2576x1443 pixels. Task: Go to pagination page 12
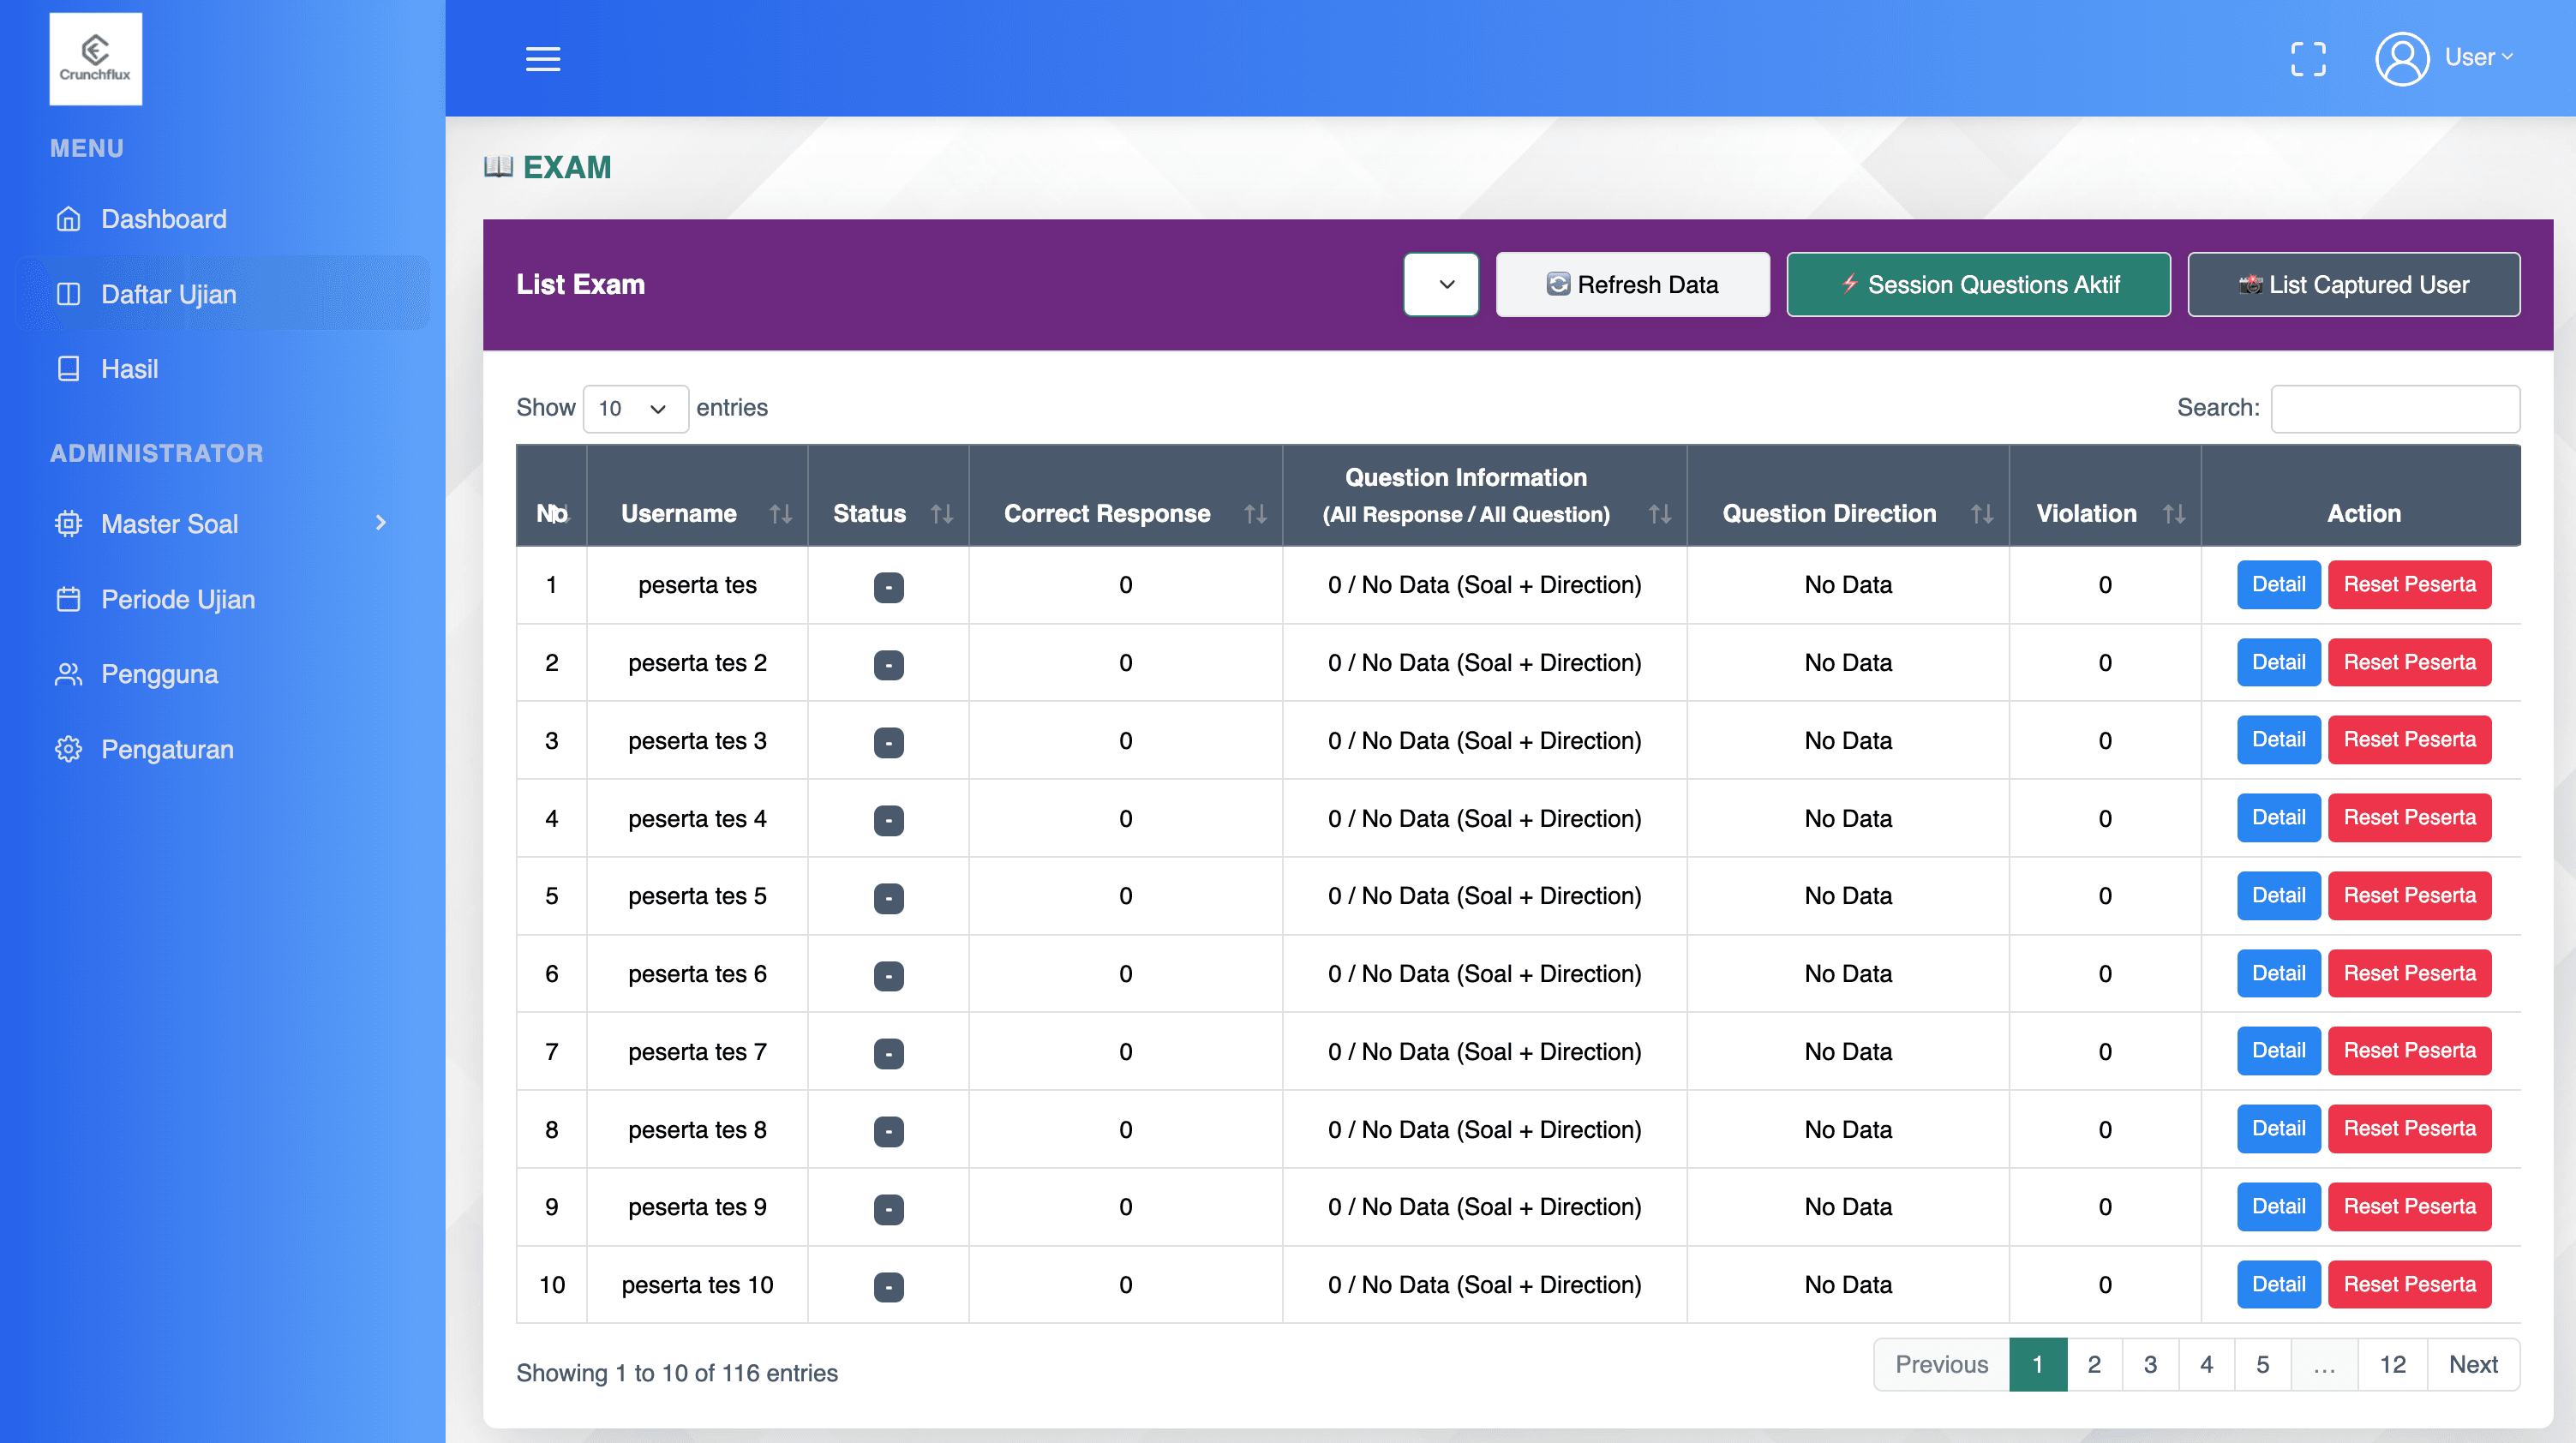2392,1364
